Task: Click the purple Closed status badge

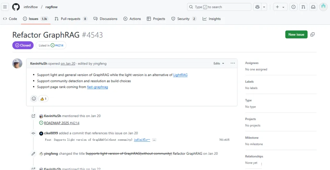Action: pyautogui.click(x=23, y=45)
